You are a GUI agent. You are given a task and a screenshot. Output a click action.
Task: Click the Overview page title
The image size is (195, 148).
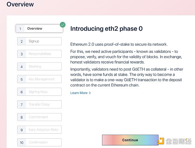(x=20, y=5)
